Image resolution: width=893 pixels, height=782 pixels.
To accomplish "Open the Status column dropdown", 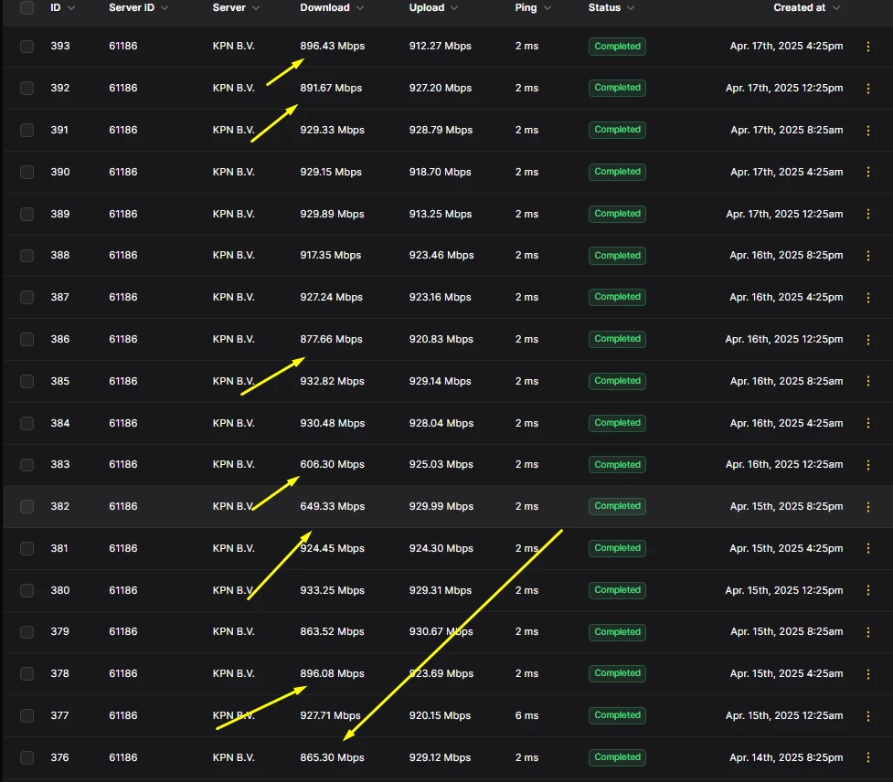I will tap(631, 8).
